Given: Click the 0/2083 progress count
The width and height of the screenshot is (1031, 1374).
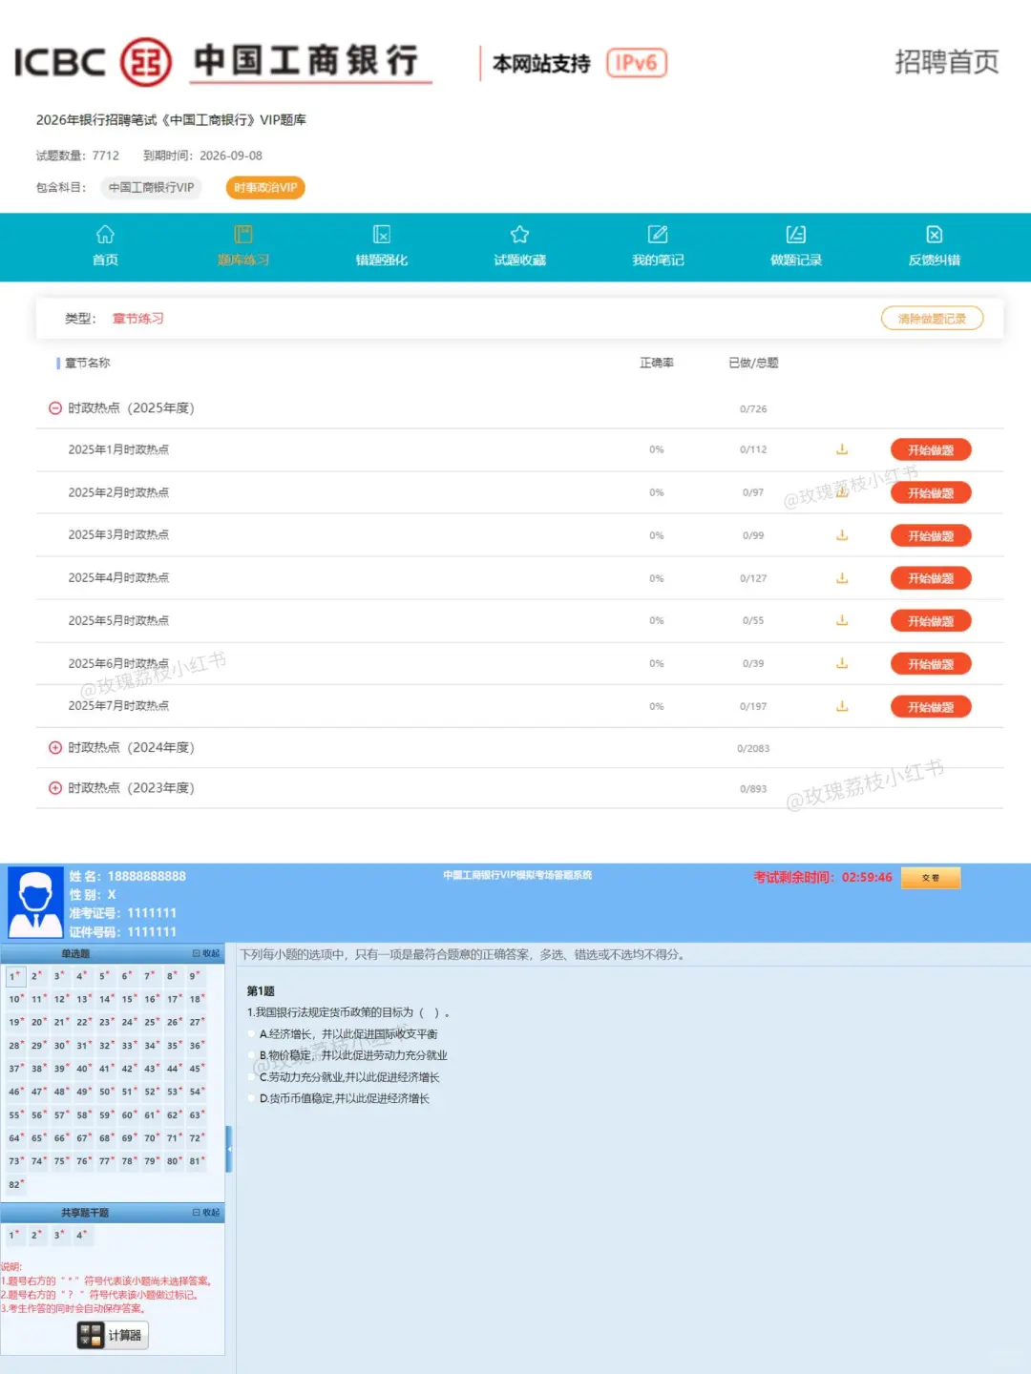Looking at the screenshot, I should point(753,749).
